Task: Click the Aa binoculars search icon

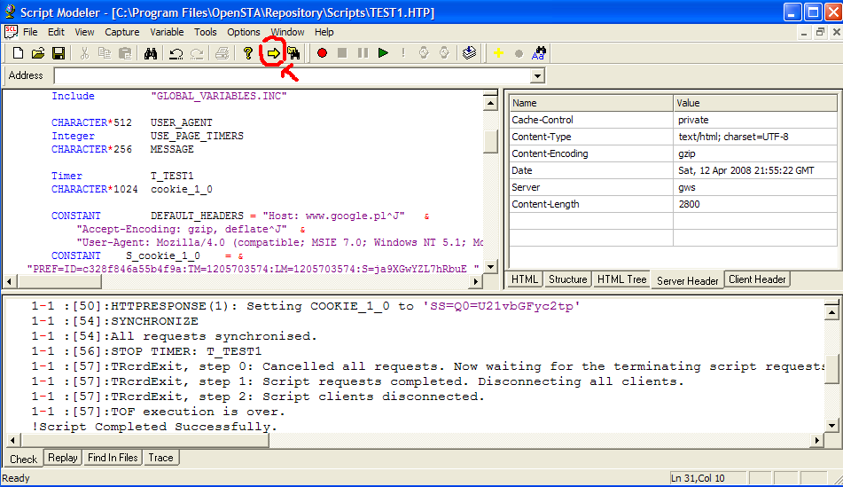Action: point(539,53)
